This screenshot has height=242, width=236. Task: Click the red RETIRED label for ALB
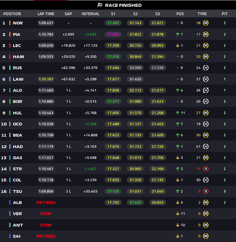point(46,203)
